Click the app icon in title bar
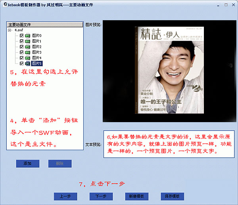This screenshot has width=238, height=205. 5,4
